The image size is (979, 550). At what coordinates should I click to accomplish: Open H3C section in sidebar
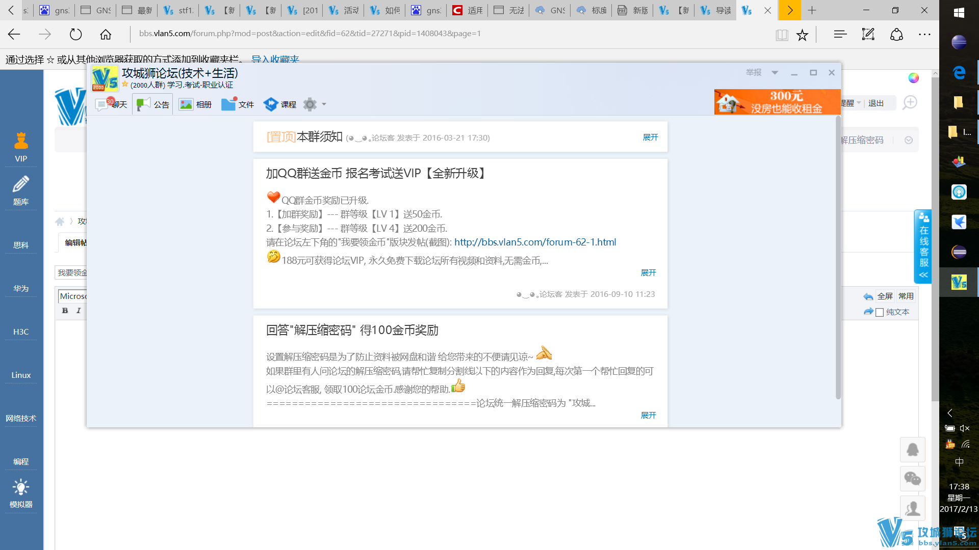[x=21, y=332]
